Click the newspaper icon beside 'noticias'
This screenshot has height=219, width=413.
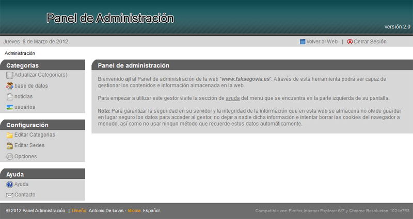click(10, 97)
